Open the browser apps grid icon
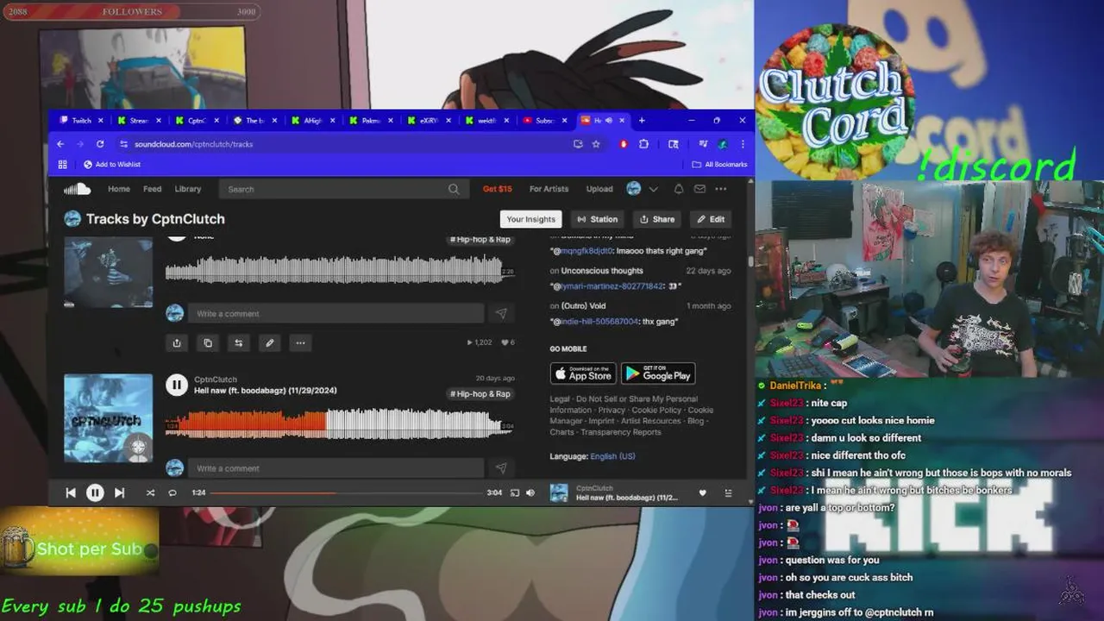 click(62, 164)
